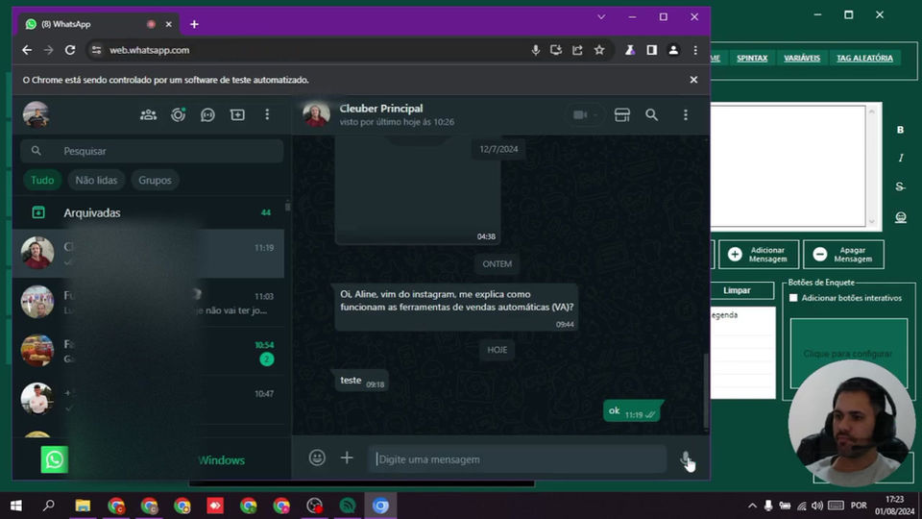The height and width of the screenshot is (519, 922).
Task: Show hidden system tray icons
Action: point(752,506)
